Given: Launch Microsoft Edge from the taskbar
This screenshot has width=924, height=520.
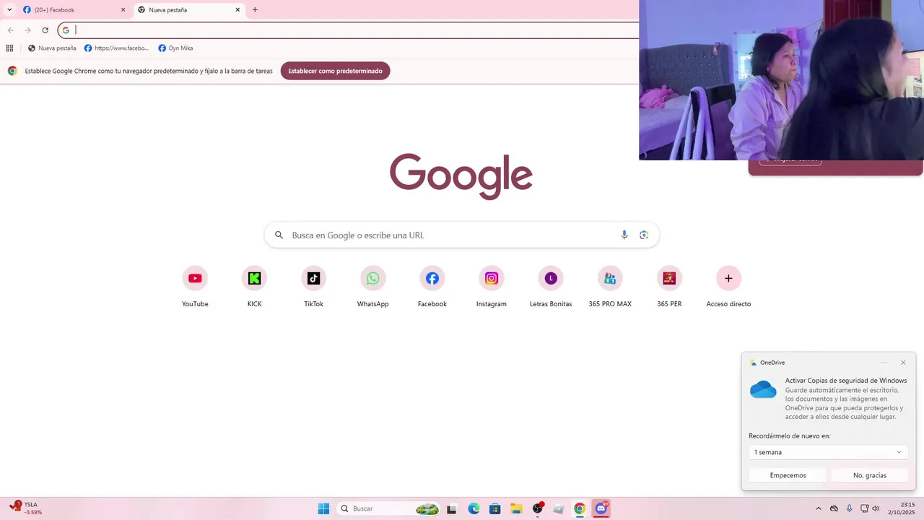Looking at the screenshot, I should 474,508.
